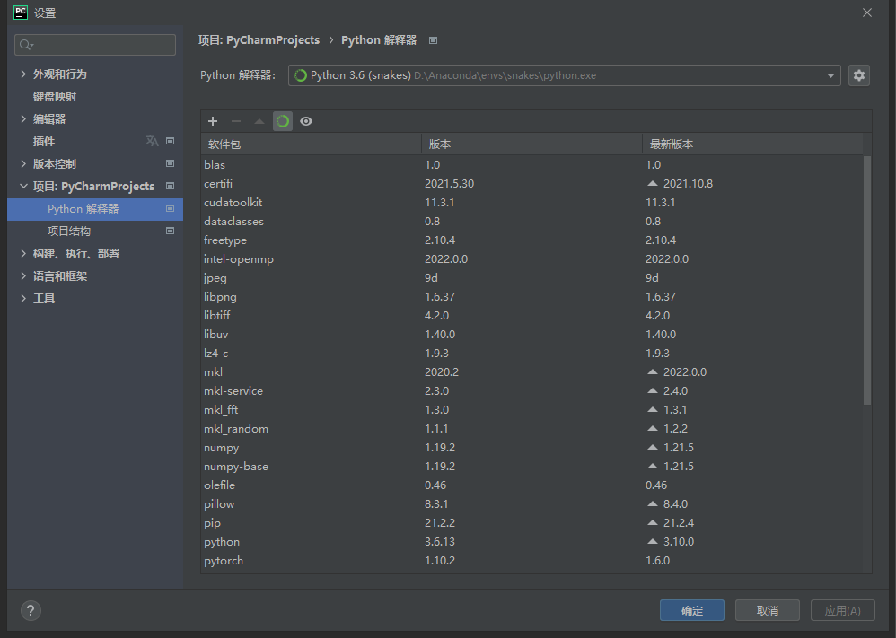Select the libtiff package row

pos(532,315)
